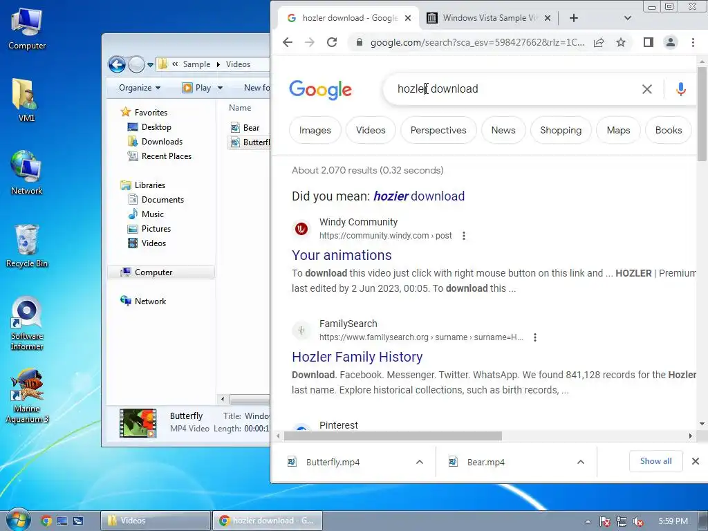Image resolution: width=708 pixels, height=531 pixels.
Task: Close the hozler download tab
Action: coord(408,18)
